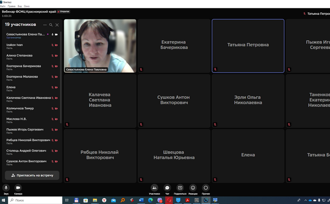Open Word from the taskbar
This screenshot has width=330, height=204.
(141, 200)
